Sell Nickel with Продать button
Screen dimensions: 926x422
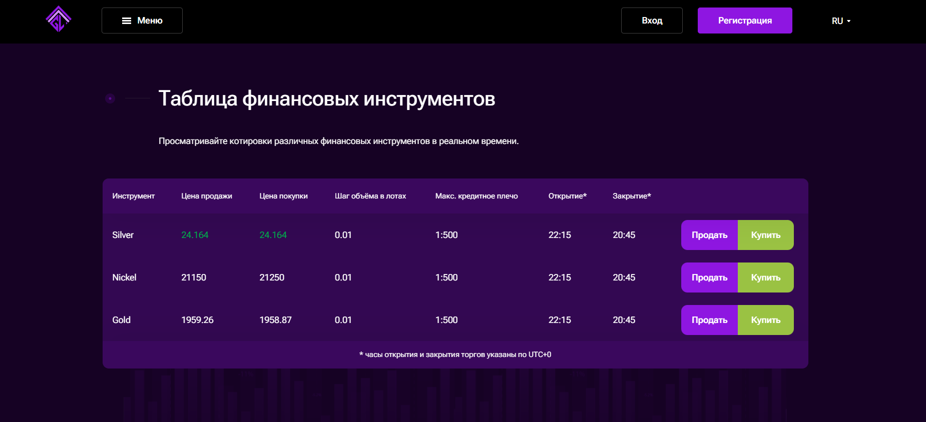[x=709, y=277]
